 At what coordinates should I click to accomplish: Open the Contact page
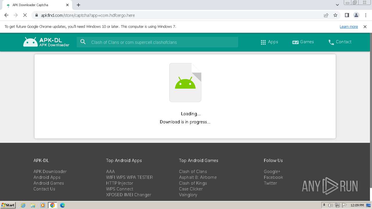(340, 42)
